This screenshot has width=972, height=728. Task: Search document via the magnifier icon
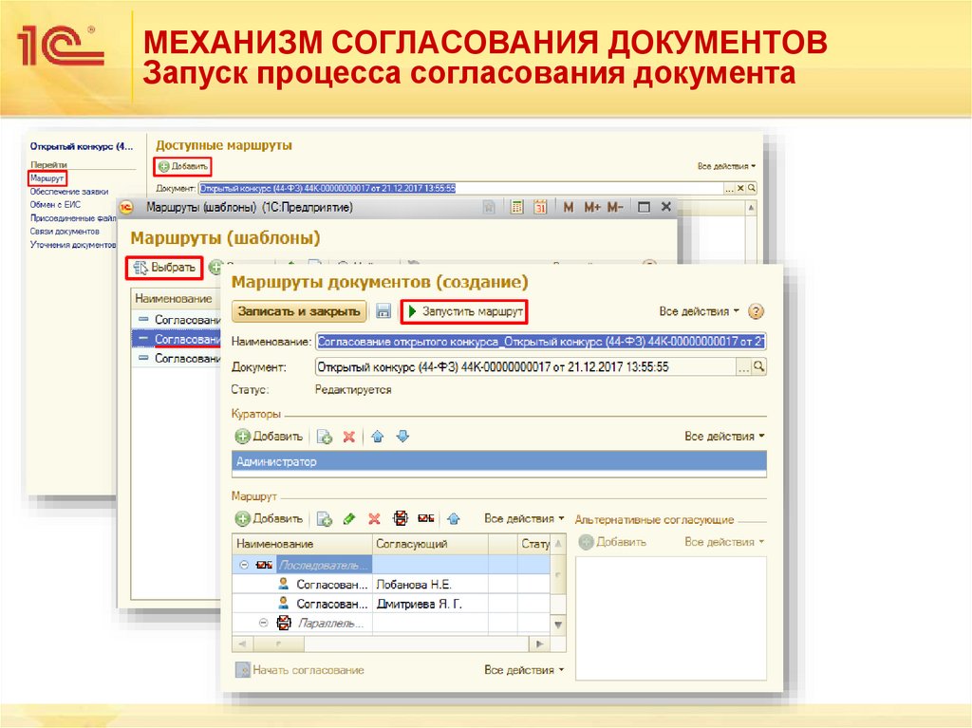coord(758,365)
